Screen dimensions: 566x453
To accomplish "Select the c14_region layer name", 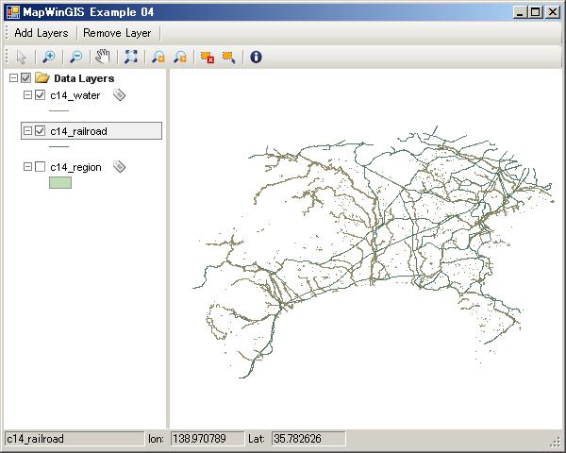I will [x=75, y=167].
